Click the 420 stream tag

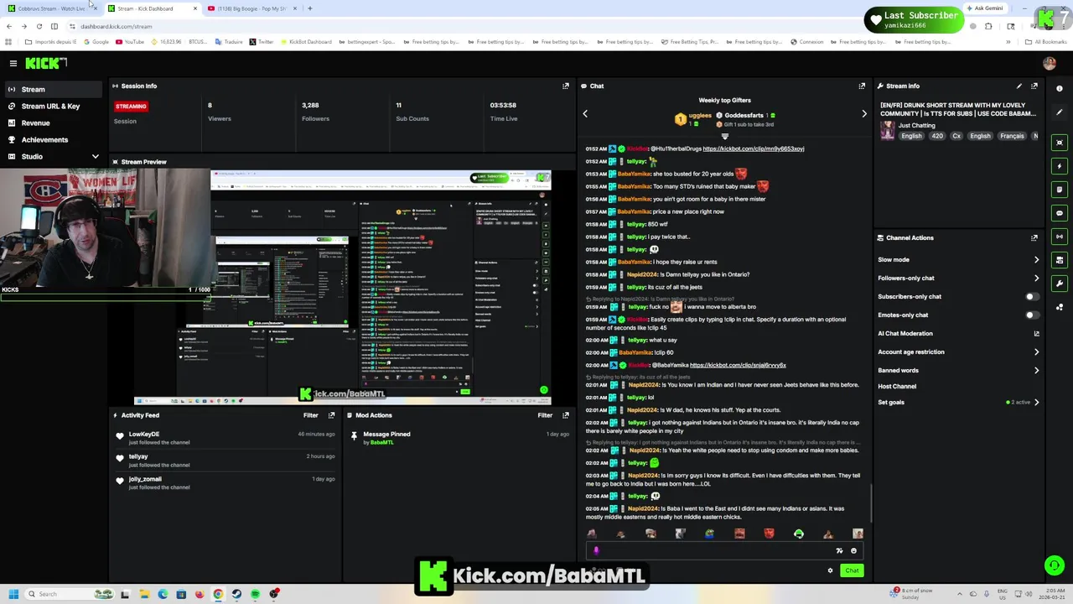pos(937,136)
